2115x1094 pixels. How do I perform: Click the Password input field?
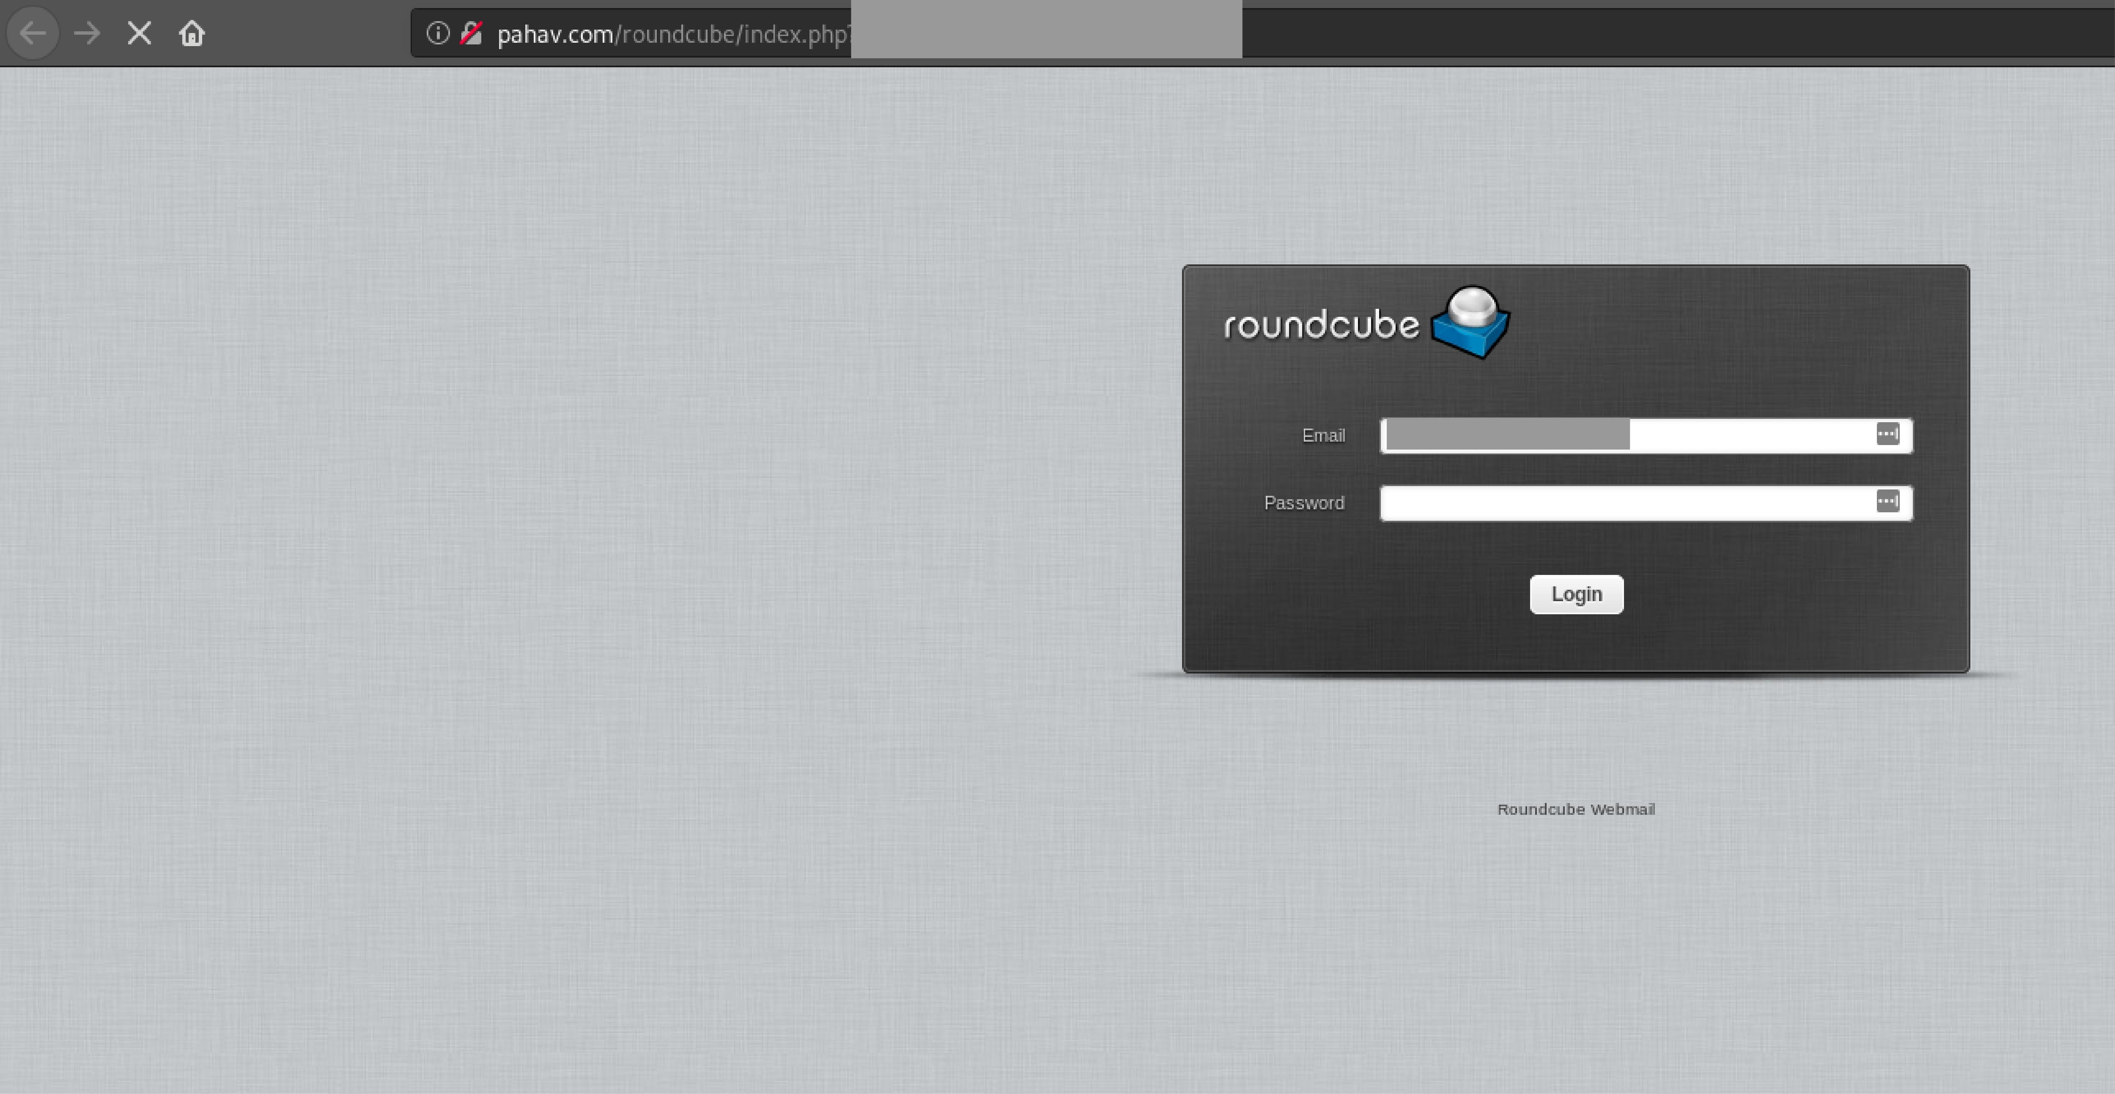[x=1646, y=503]
